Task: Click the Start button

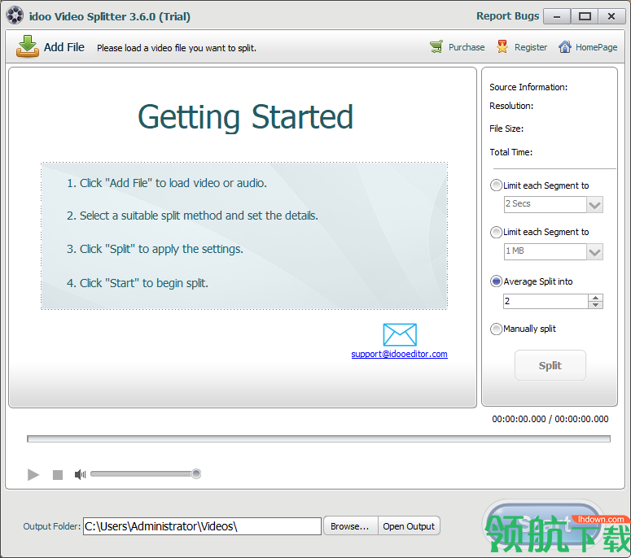Action: 543,524
